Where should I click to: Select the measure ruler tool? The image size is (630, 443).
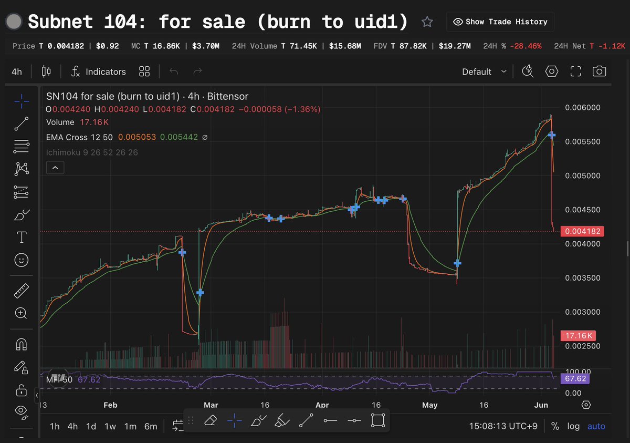(22, 290)
